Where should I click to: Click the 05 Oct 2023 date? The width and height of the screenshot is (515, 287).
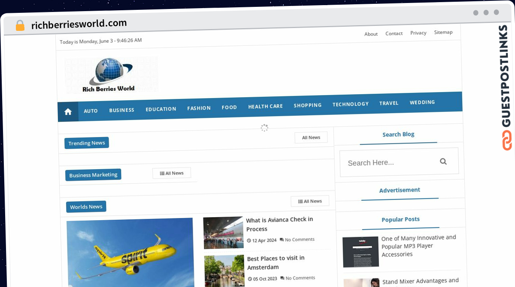pos(263,279)
